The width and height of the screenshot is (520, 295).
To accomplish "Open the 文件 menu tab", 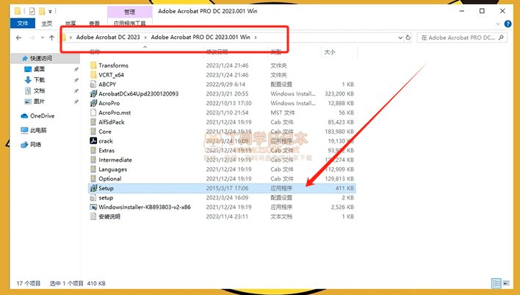I will click(22, 24).
